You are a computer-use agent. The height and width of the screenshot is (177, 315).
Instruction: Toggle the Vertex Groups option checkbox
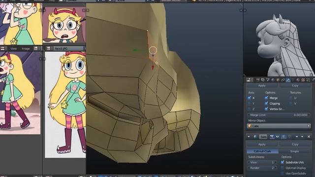point(266,109)
